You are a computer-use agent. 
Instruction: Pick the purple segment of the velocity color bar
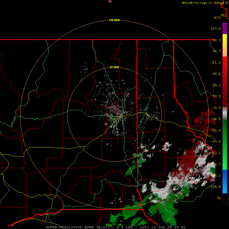pyautogui.click(x=225, y=28)
